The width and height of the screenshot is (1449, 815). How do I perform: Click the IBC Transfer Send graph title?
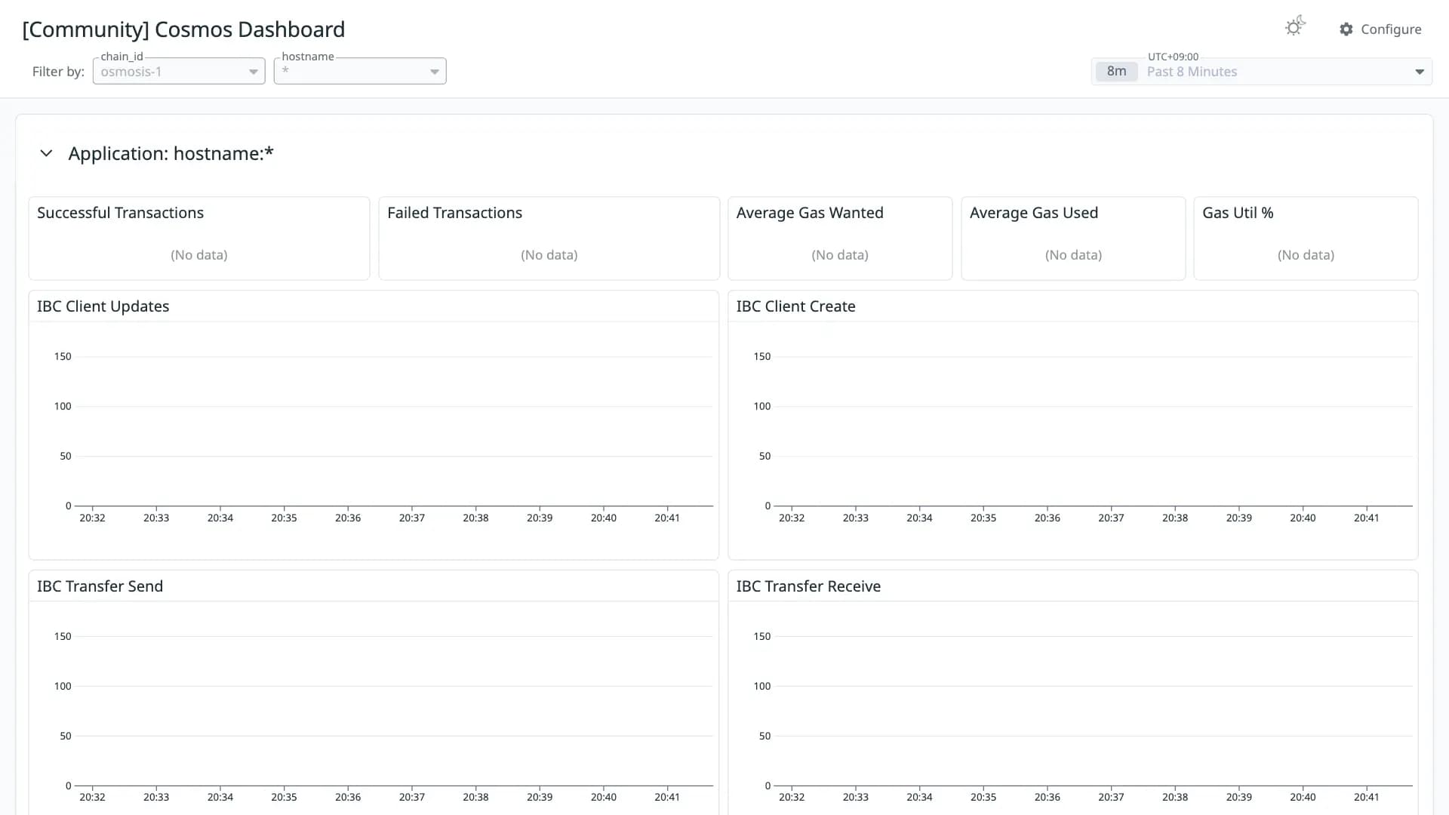(x=100, y=586)
